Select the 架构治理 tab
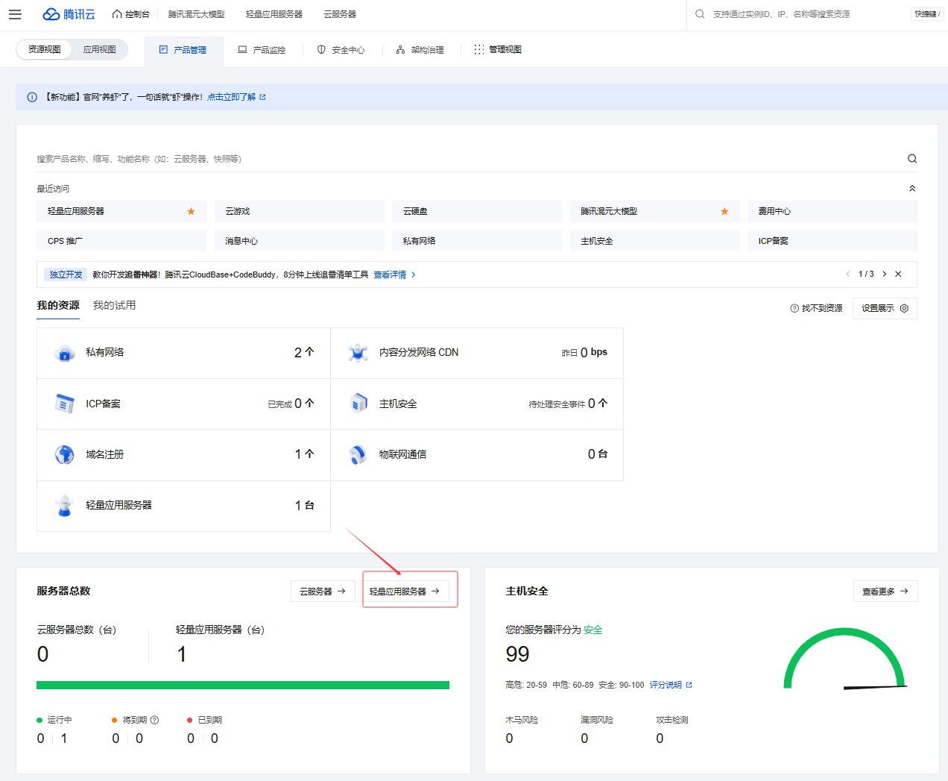 [420, 50]
